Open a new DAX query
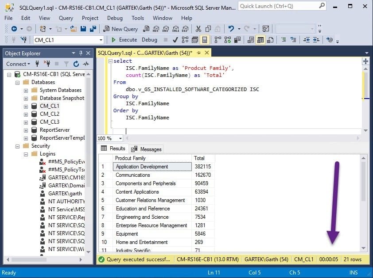This screenshot has height=278, width=373. click(185, 29)
